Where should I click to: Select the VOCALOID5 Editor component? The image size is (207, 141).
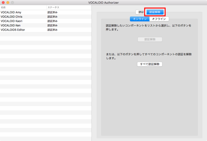13,30
